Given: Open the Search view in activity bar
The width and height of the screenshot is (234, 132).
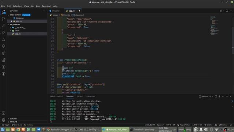Looking at the screenshot, I should click(x=3, y=26).
